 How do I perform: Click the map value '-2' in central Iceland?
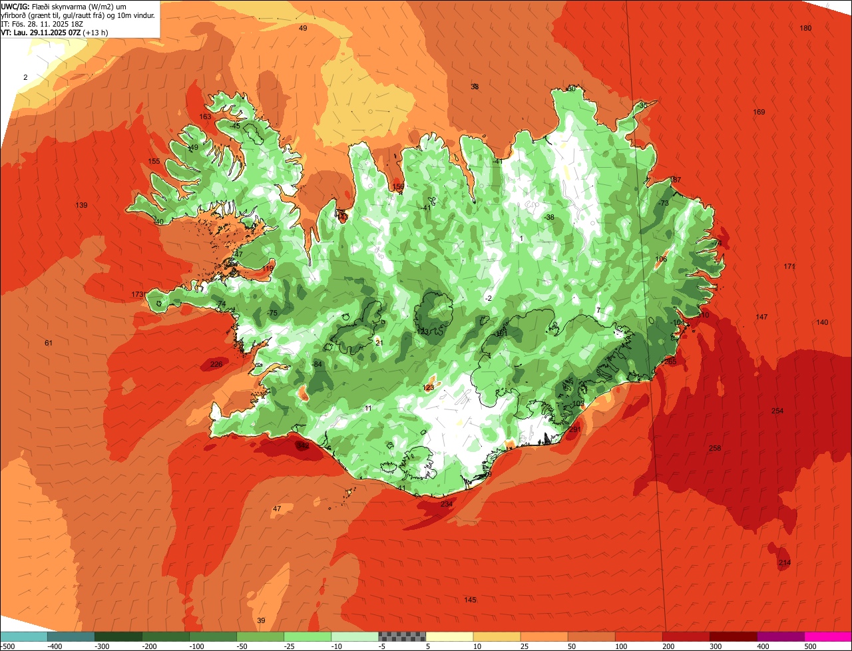[x=489, y=298]
